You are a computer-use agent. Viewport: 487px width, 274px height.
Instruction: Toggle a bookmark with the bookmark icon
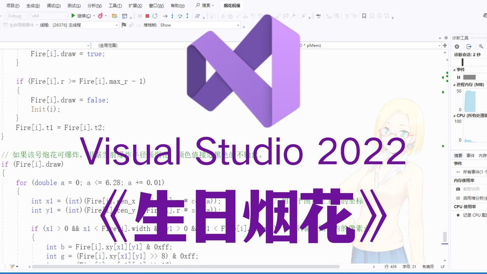364,16
